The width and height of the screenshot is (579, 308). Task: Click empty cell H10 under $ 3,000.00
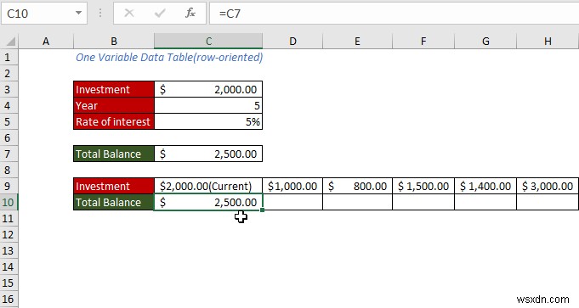coord(548,202)
